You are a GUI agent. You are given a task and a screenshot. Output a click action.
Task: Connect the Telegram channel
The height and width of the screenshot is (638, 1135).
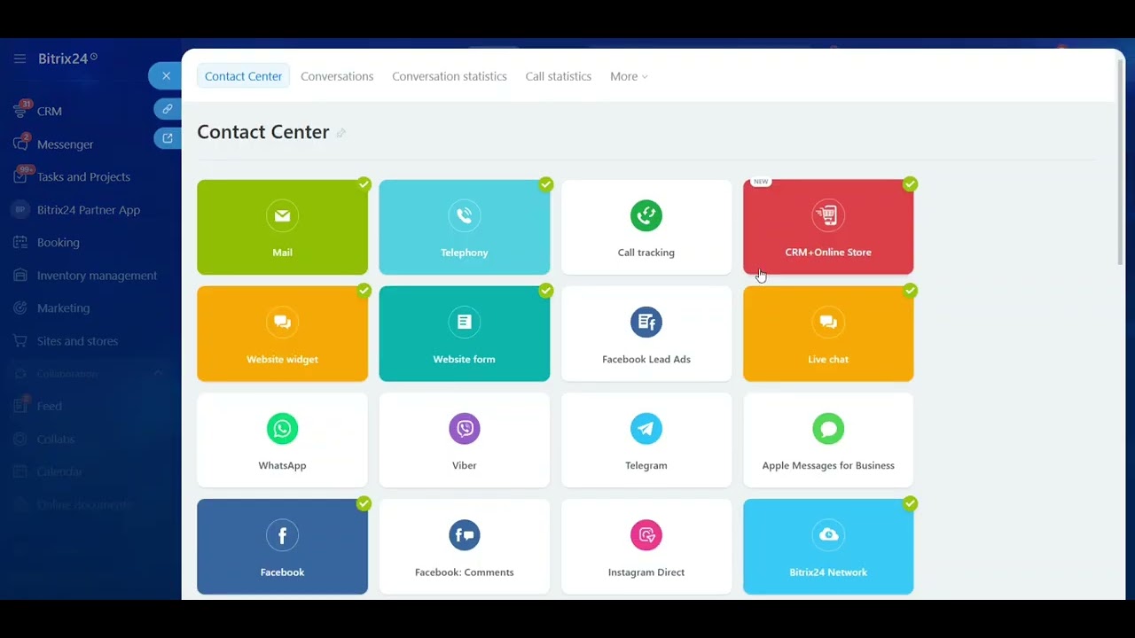[x=646, y=440]
